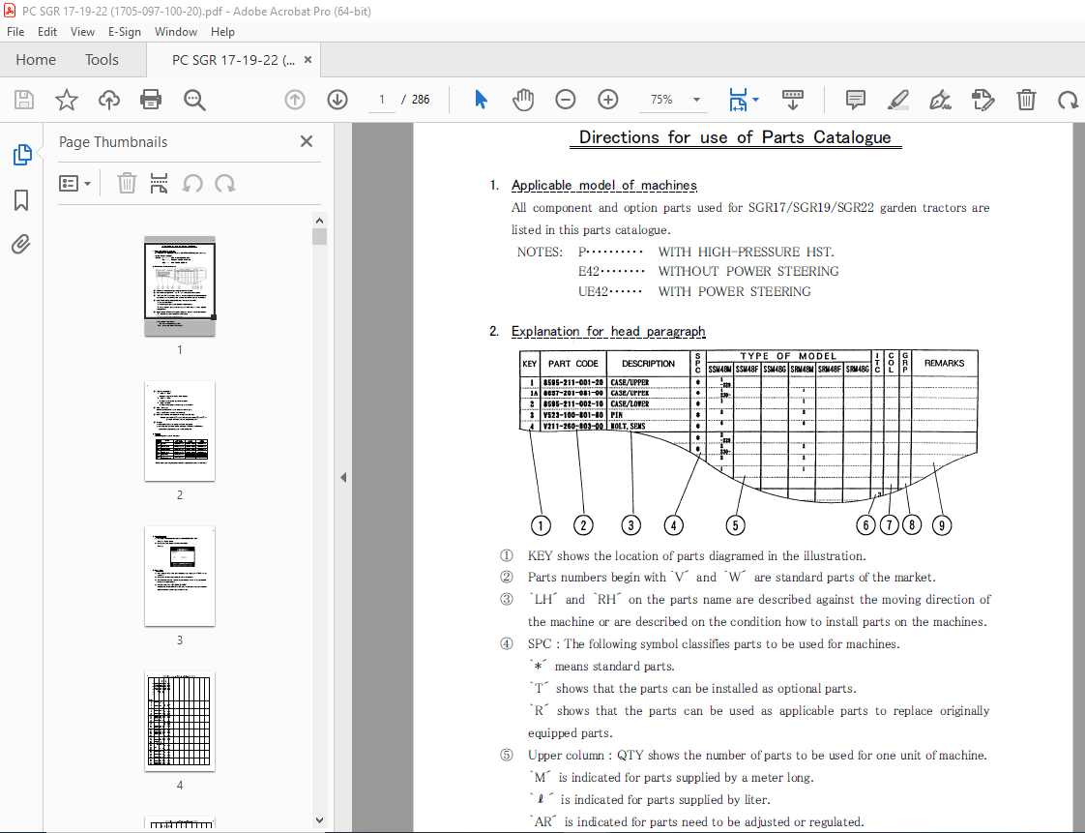Open the Print dialog icon
This screenshot has height=833, width=1085.
pos(151,100)
